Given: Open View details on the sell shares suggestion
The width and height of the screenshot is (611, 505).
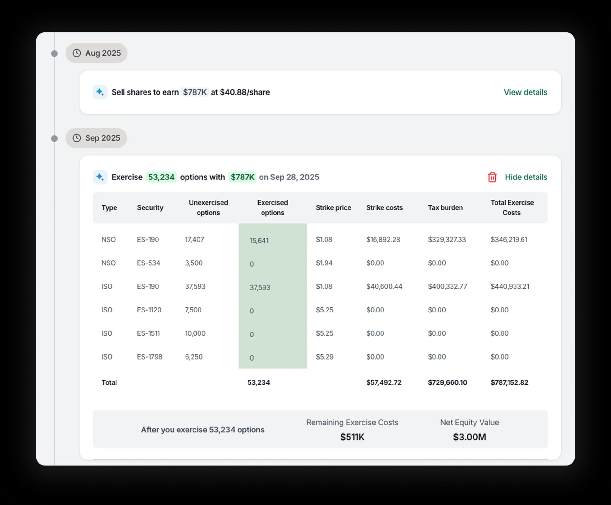Looking at the screenshot, I should click(525, 92).
